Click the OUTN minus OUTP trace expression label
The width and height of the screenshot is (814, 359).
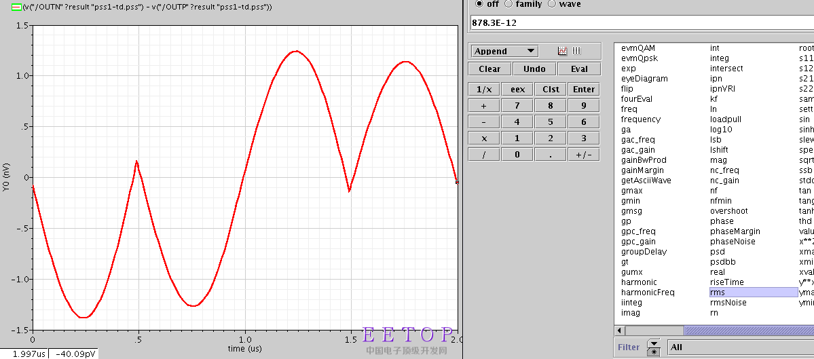click(x=147, y=7)
